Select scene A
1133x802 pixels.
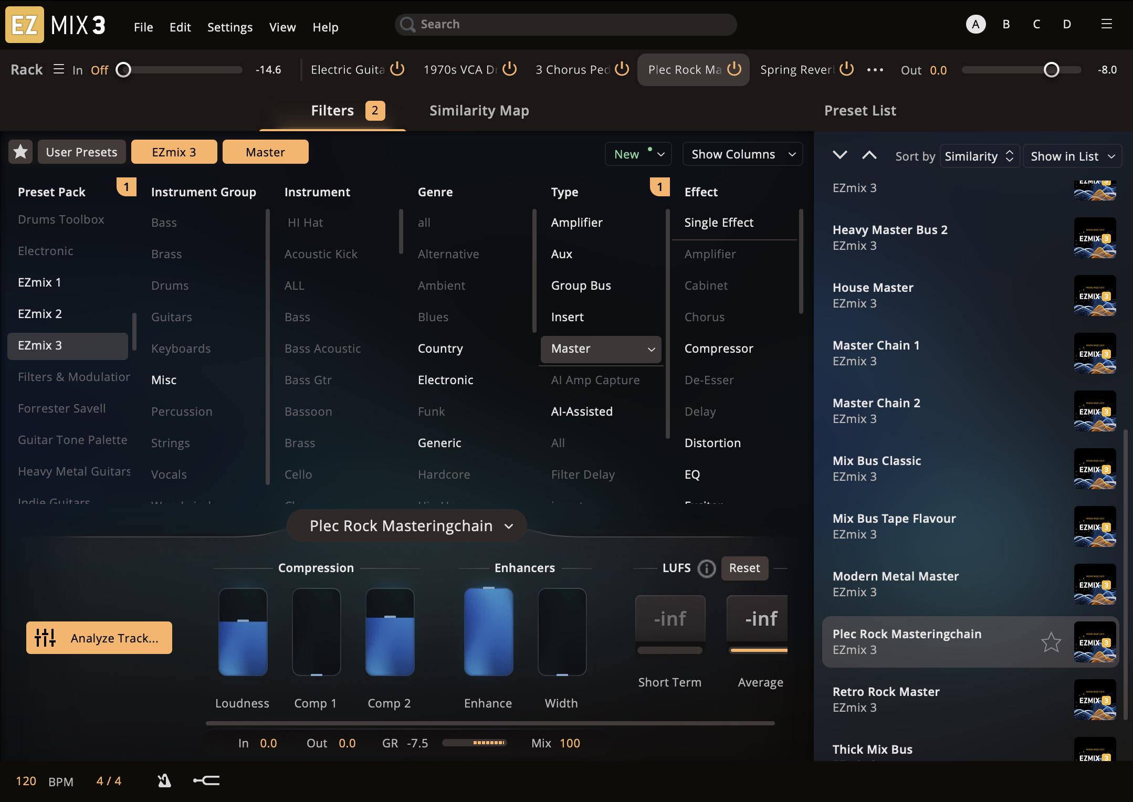coord(975,24)
